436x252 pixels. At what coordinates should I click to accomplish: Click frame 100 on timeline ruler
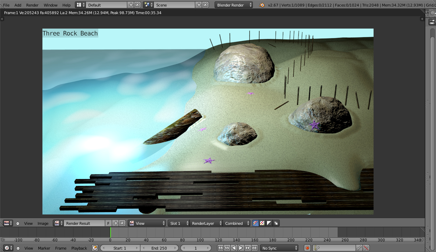point(200,240)
